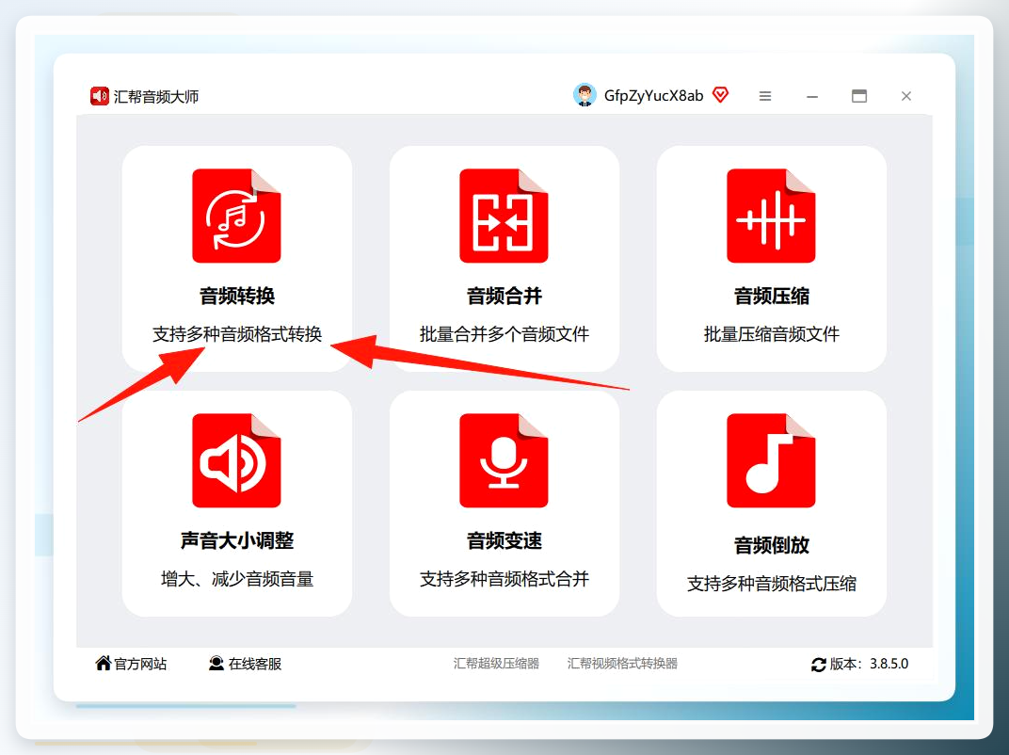Click the 音频转换 title text

click(x=237, y=297)
